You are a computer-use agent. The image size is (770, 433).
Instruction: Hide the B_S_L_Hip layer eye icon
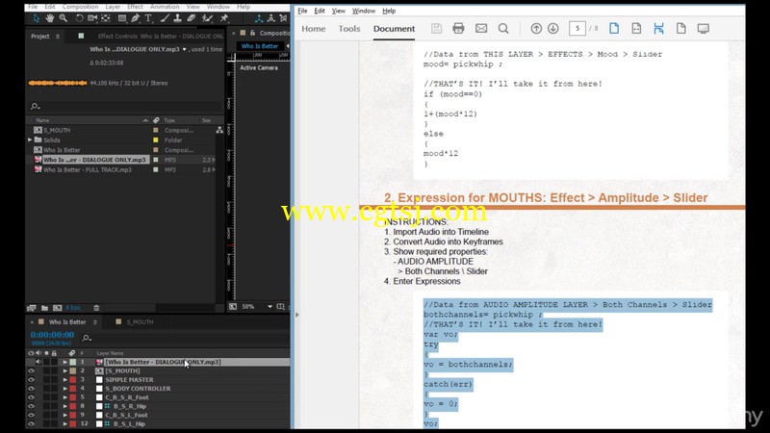31,423
